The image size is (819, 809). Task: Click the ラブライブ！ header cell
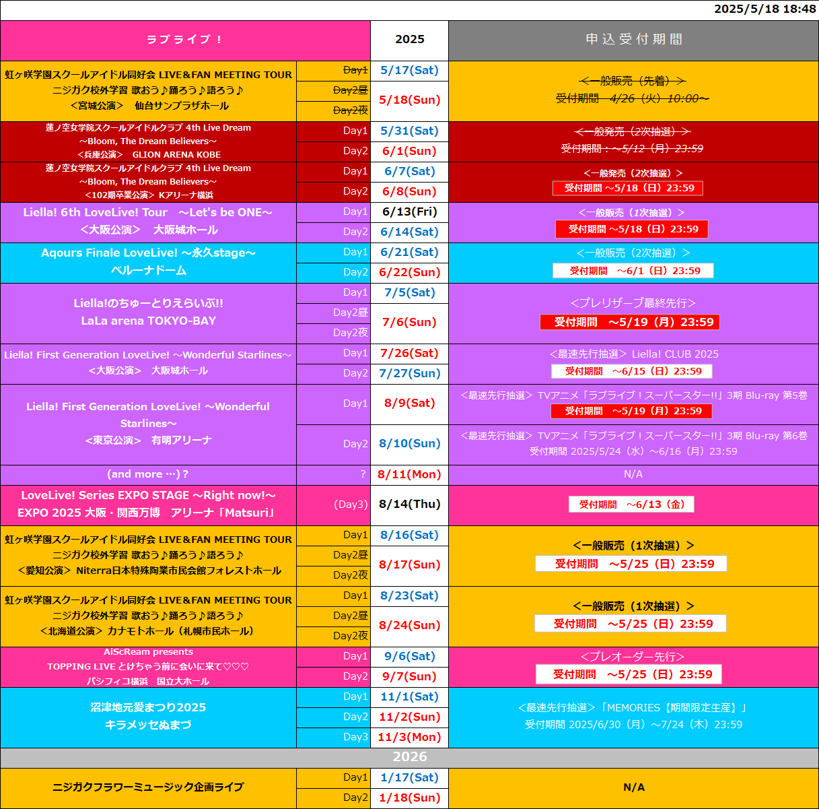(185, 40)
